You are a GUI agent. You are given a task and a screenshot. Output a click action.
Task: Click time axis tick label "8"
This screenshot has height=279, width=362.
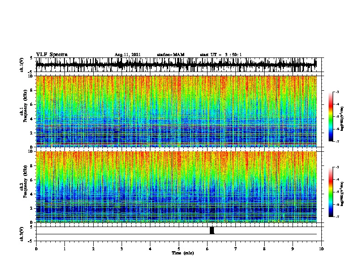264,249
